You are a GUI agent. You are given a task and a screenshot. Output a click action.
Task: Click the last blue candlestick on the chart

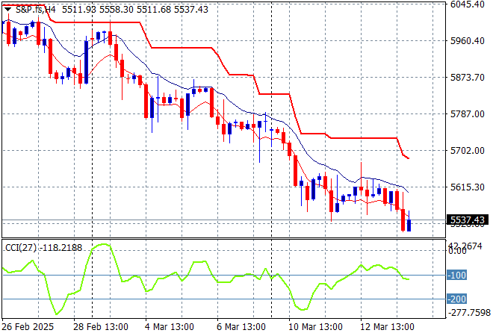409,225
